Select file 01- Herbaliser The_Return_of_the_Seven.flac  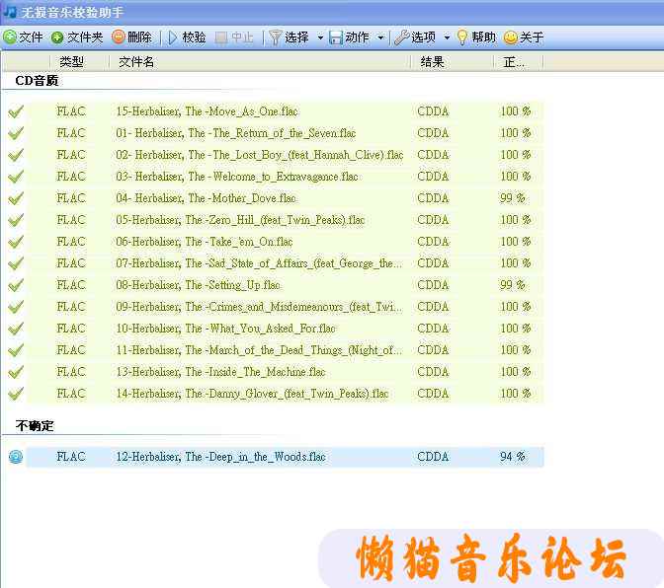pos(236,133)
